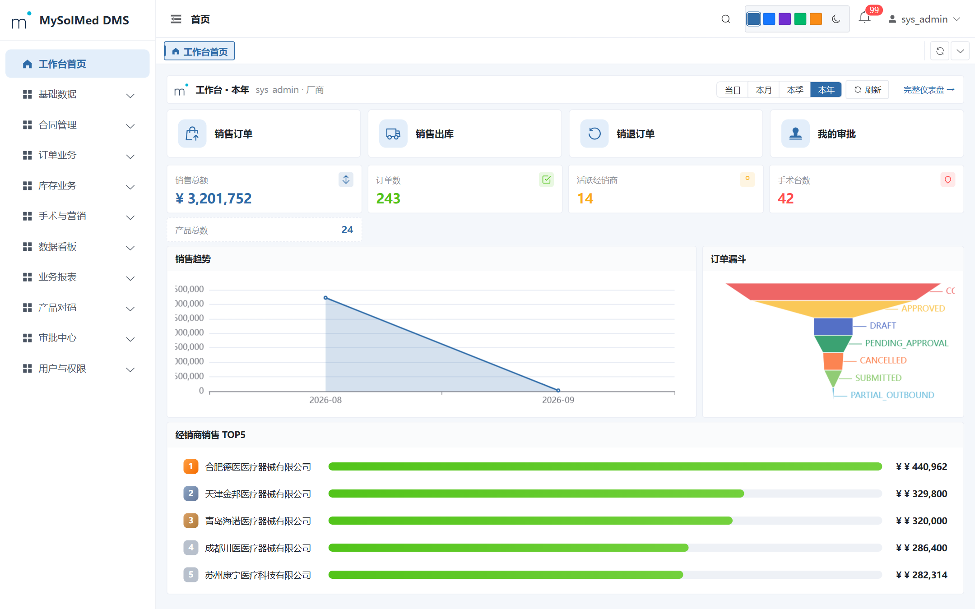Click the surgery count red icon
This screenshot has height=609, width=975.
(948, 180)
